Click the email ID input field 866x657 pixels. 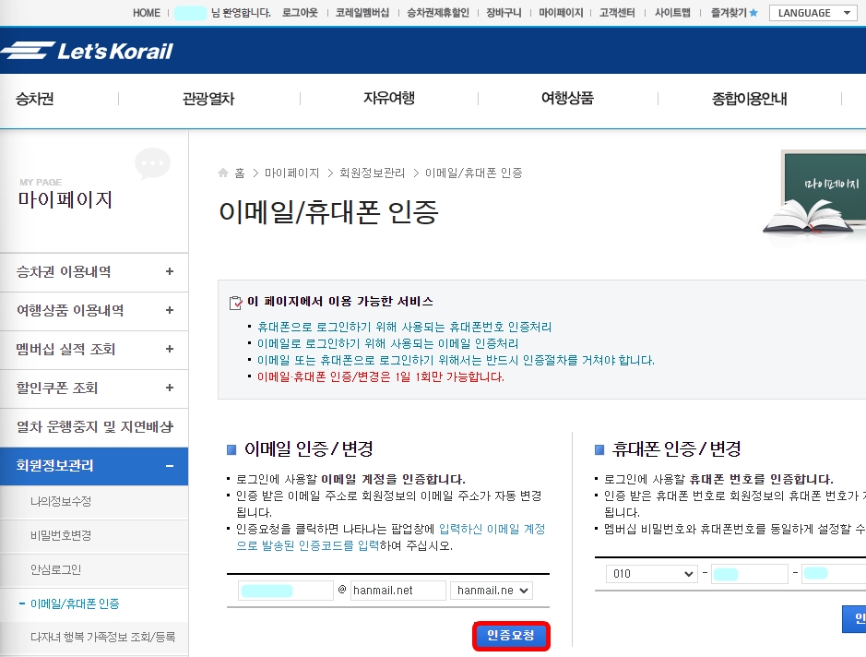(285, 590)
